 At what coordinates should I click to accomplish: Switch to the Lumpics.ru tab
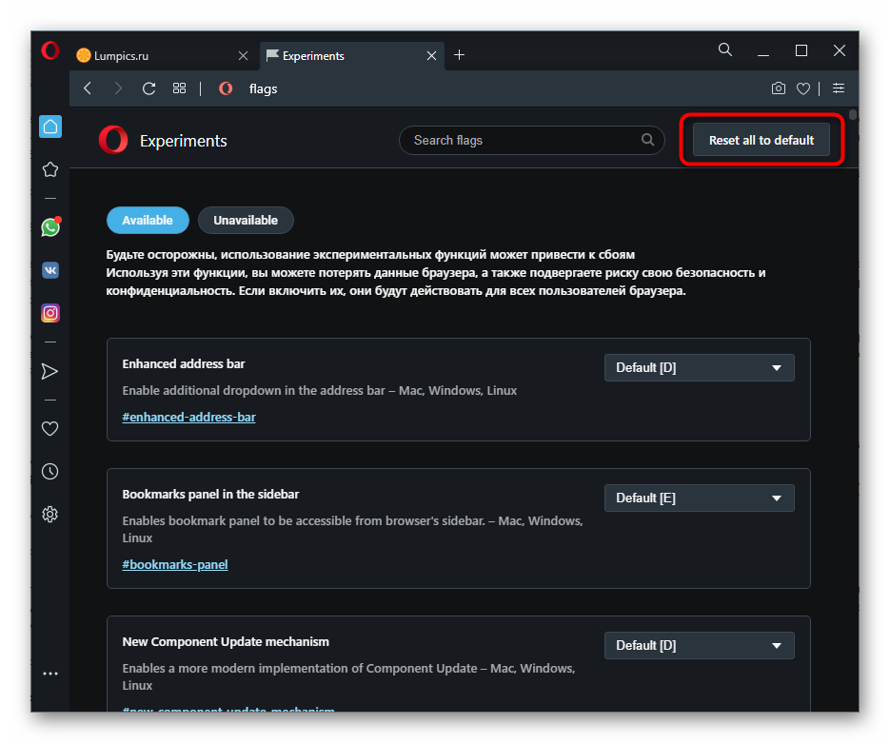152,55
